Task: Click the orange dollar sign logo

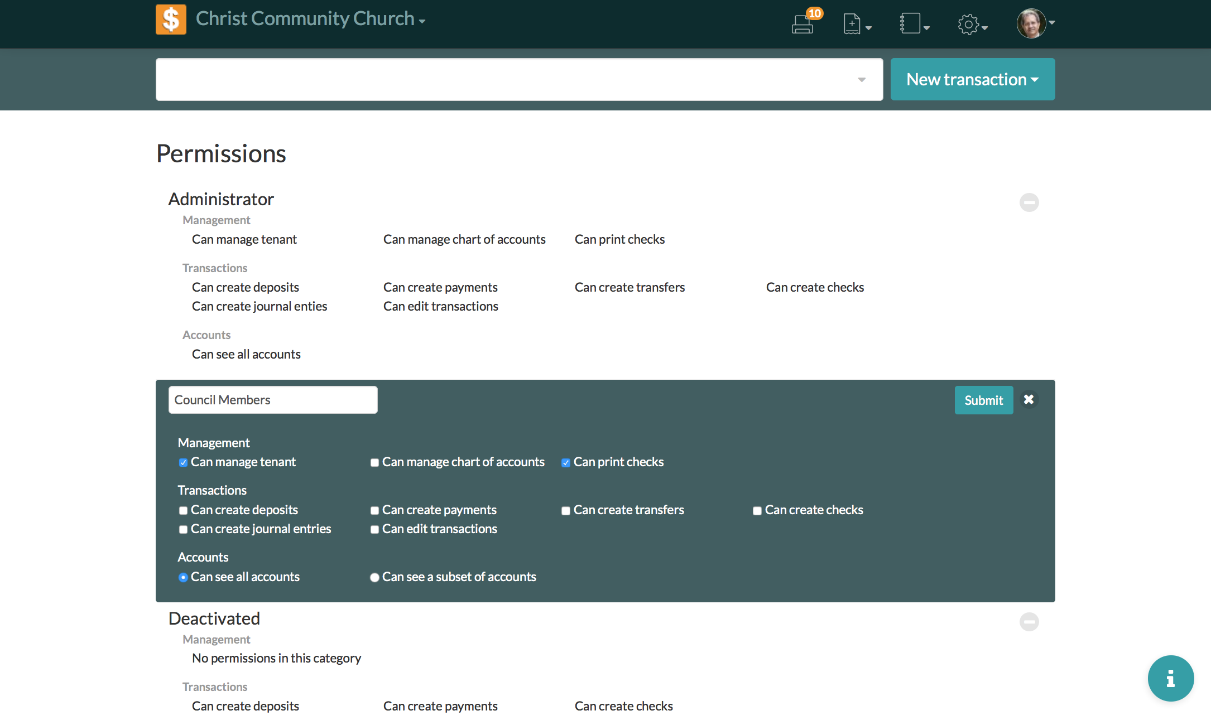Action: click(x=171, y=20)
